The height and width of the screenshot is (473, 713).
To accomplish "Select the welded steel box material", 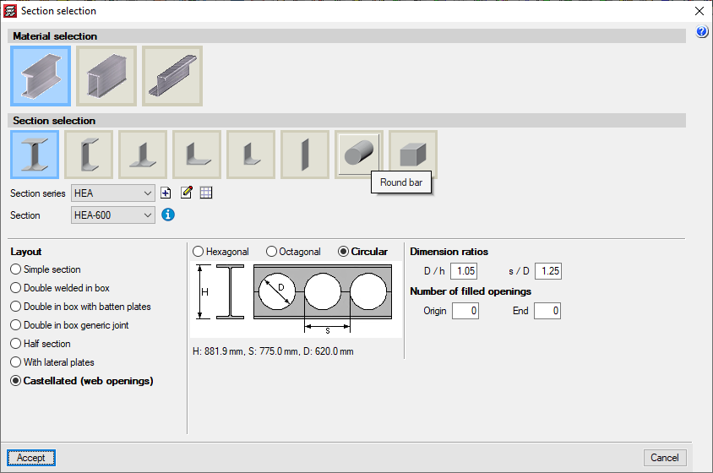I will tap(106, 76).
